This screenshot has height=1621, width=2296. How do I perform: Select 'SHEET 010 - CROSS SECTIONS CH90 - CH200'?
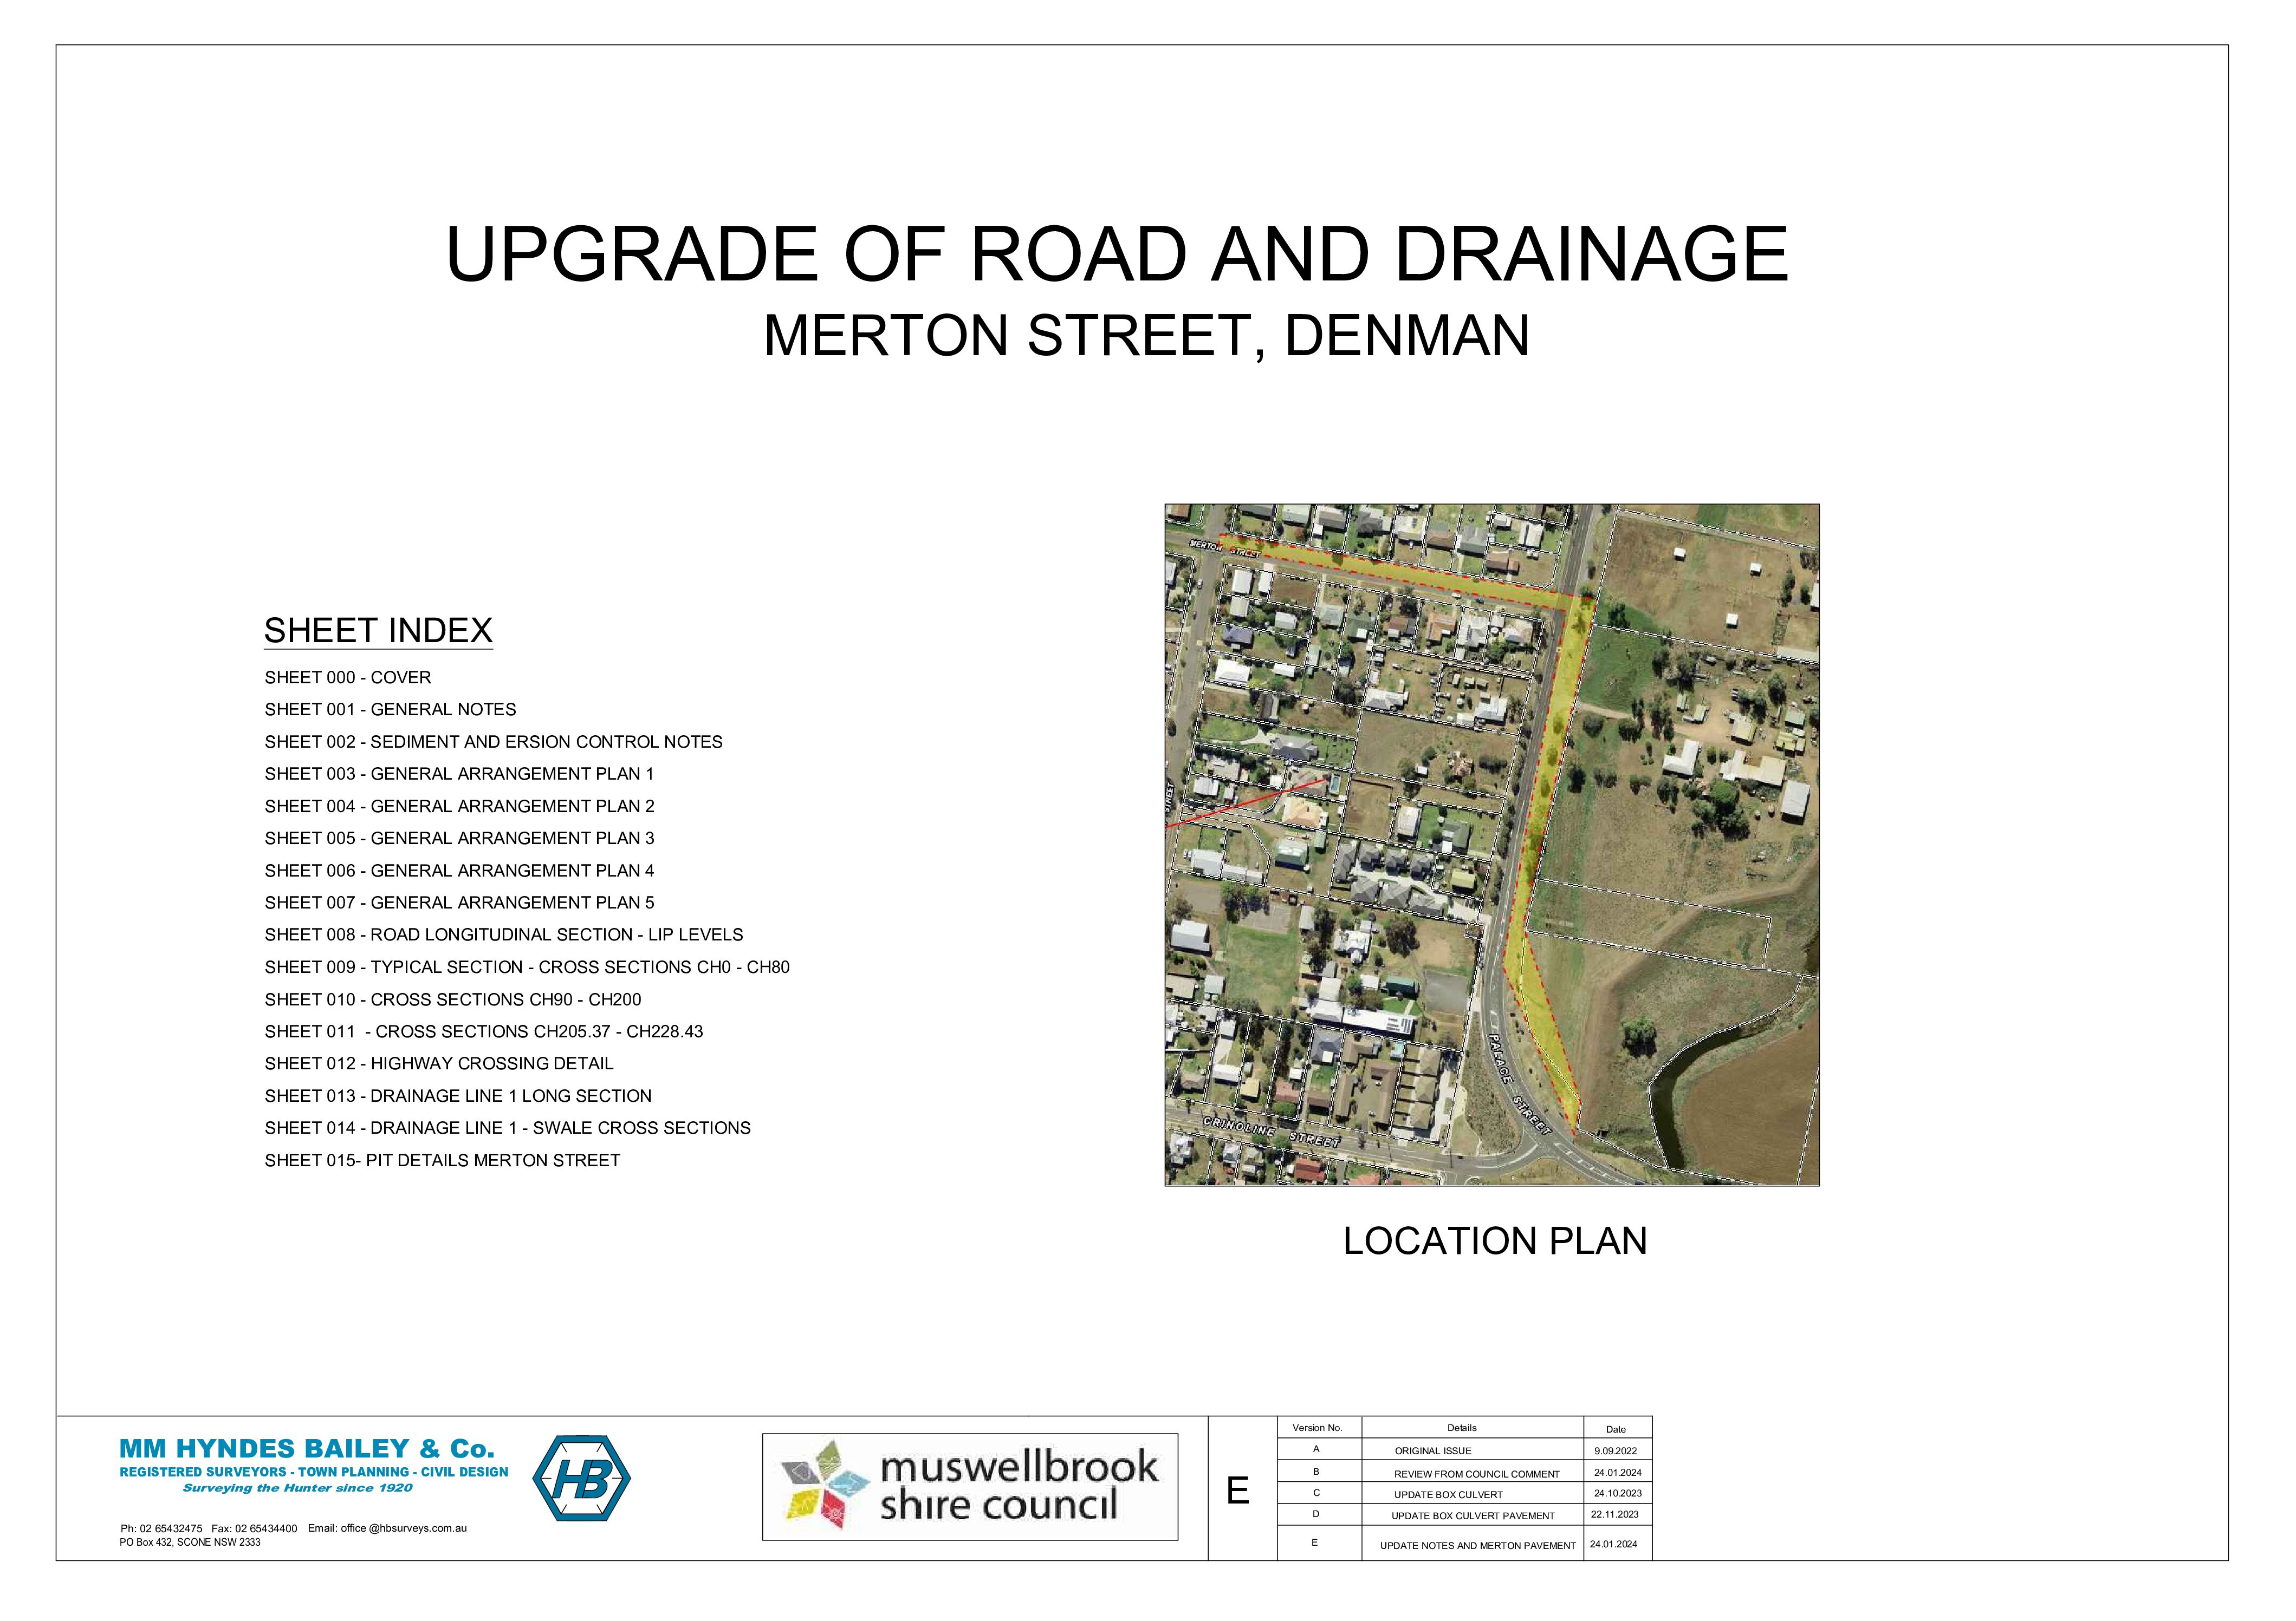(x=453, y=999)
